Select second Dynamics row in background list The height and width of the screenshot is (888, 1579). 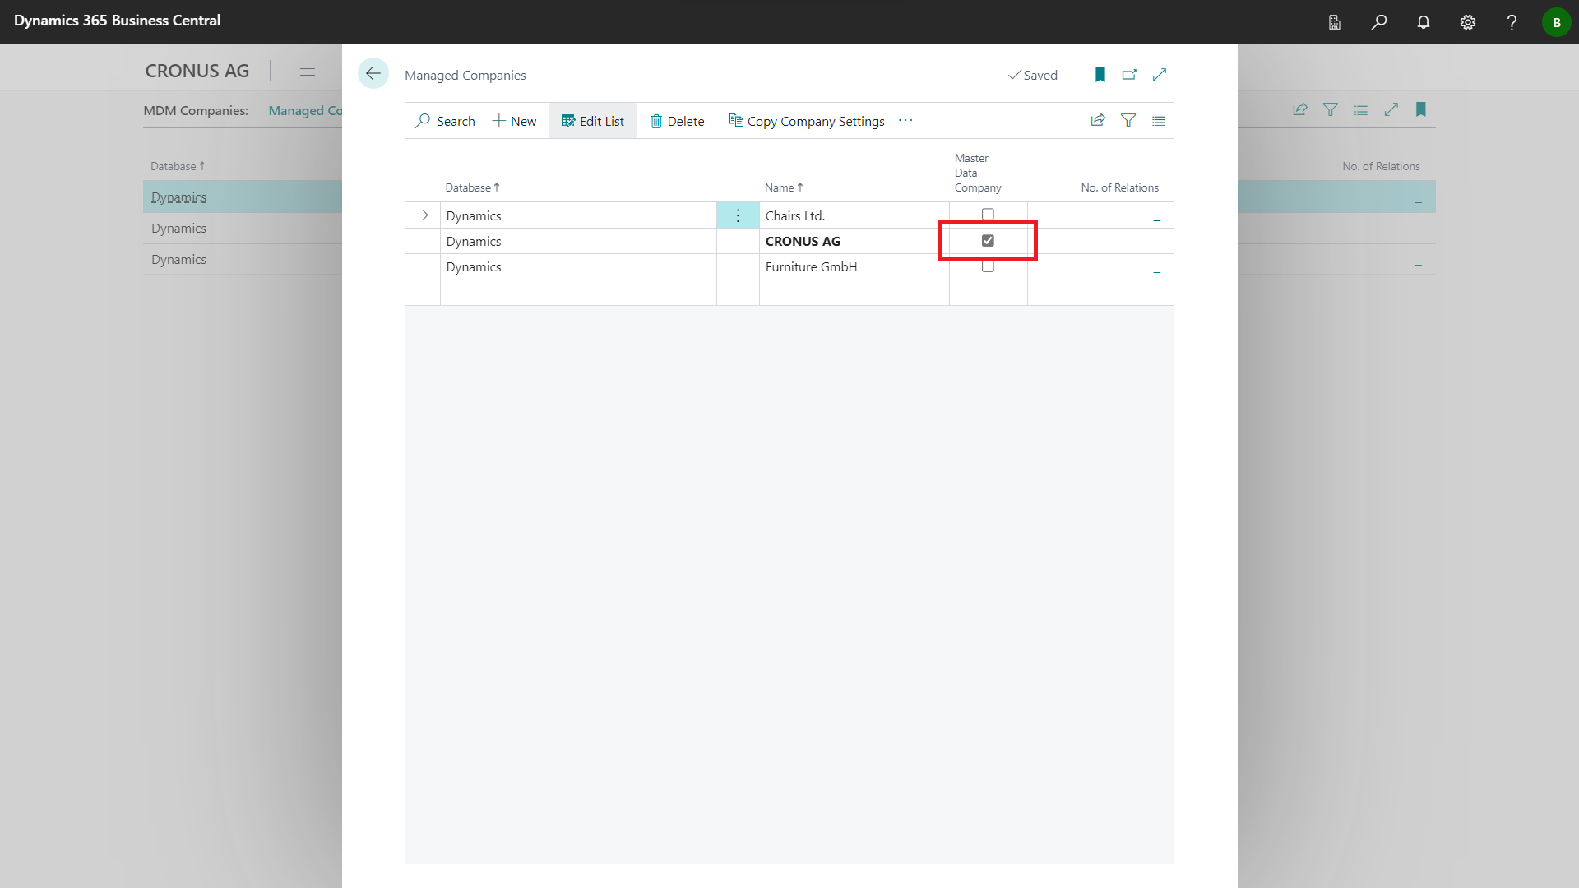(x=243, y=229)
